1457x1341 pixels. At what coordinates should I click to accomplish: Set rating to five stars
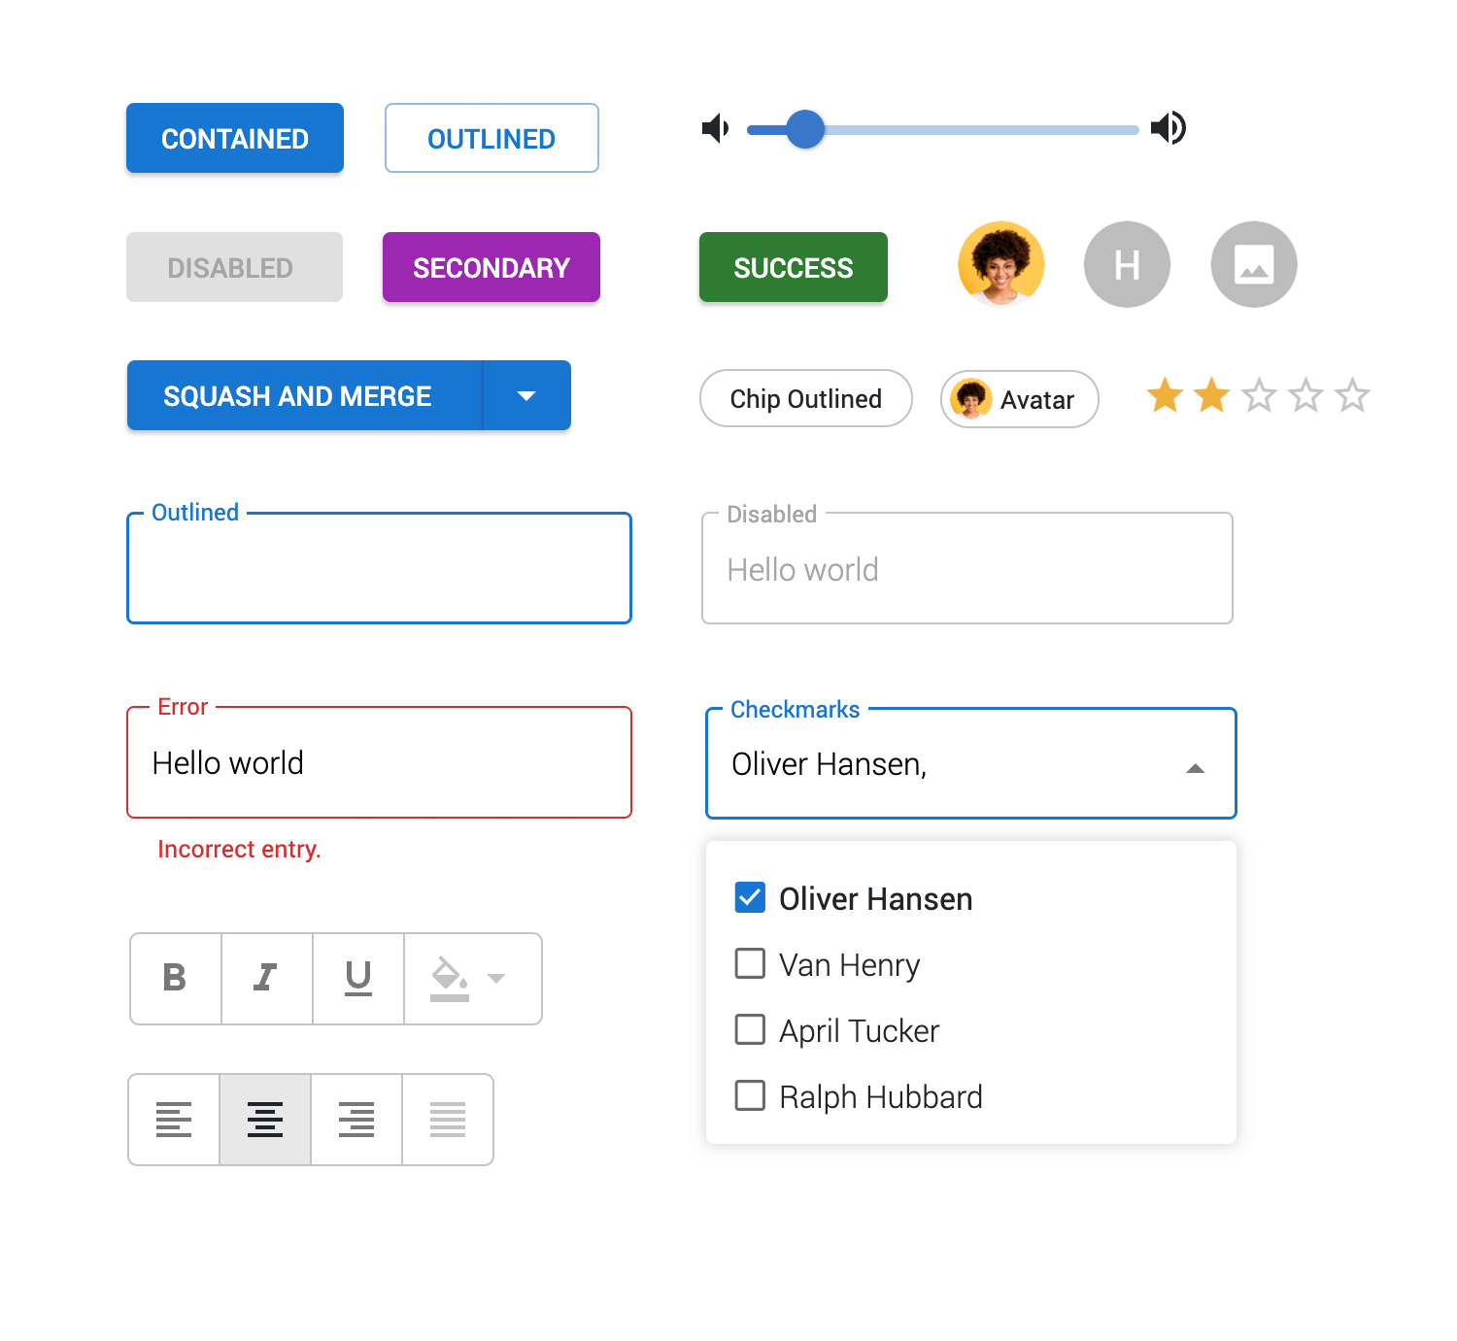click(x=1352, y=396)
